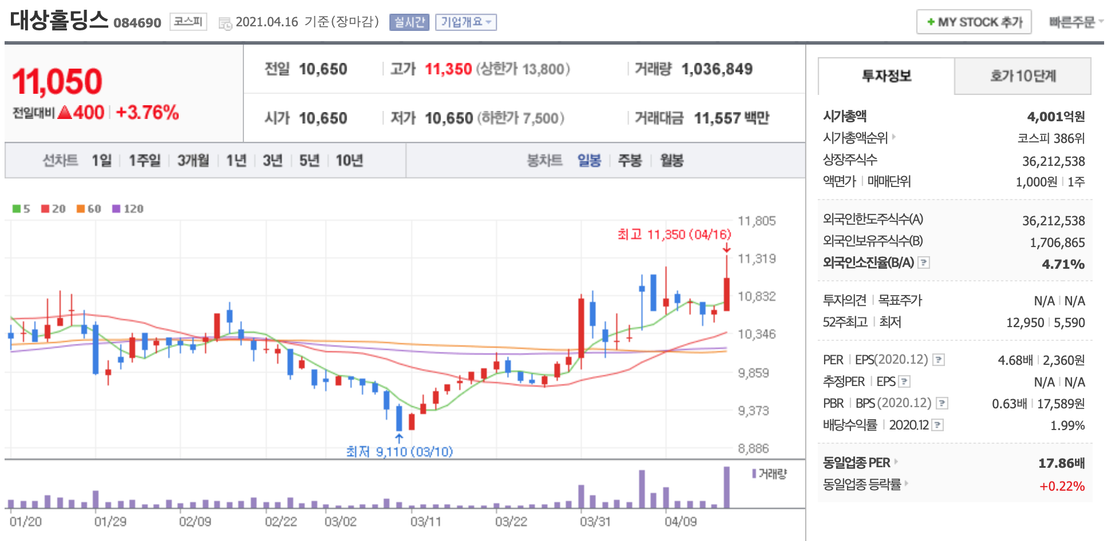Screen dimensions: 1111x541
Task: Click the 최고 11,350 (04/16) chart marker
Action: [674, 234]
